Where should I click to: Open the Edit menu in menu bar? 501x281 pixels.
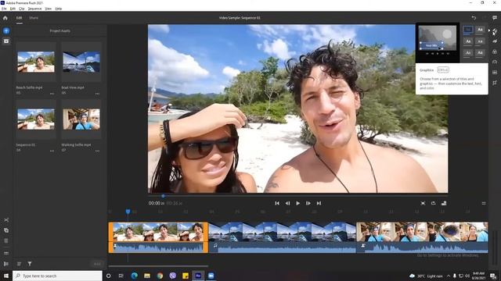(13, 9)
